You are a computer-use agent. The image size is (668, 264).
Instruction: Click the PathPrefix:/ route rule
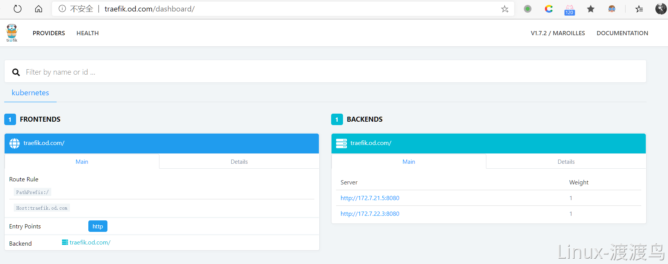pos(33,192)
